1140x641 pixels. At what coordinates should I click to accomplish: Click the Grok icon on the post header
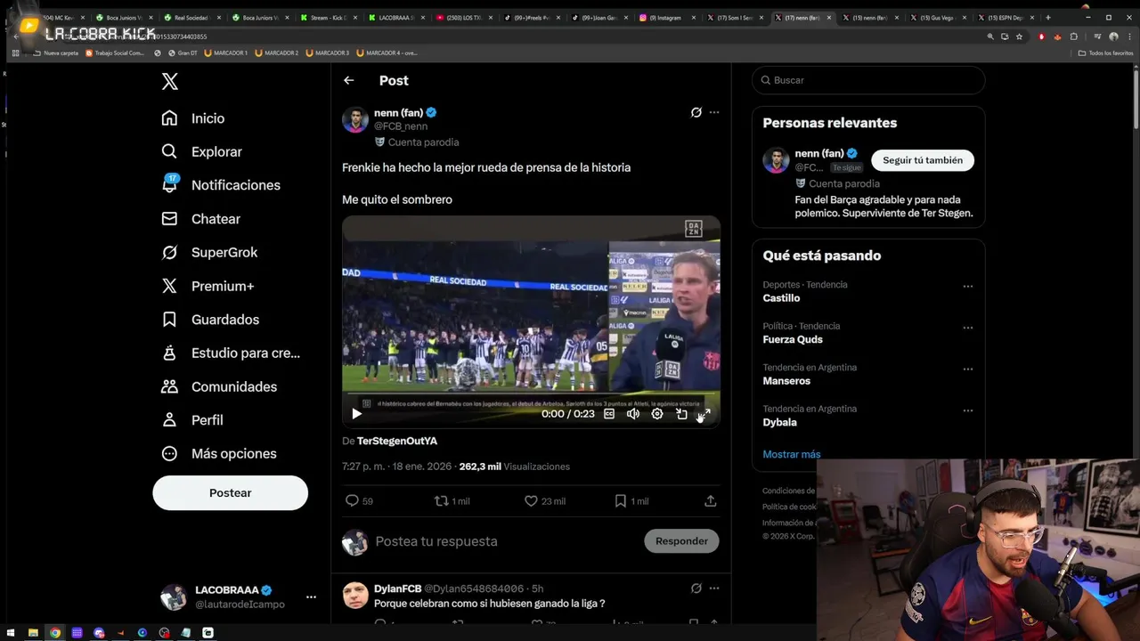click(x=696, y=112)
